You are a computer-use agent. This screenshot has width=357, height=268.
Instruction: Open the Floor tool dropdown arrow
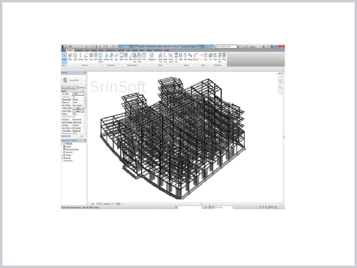click(86, 61)
